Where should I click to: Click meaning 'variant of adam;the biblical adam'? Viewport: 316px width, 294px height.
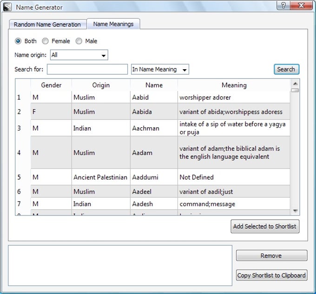234,152
